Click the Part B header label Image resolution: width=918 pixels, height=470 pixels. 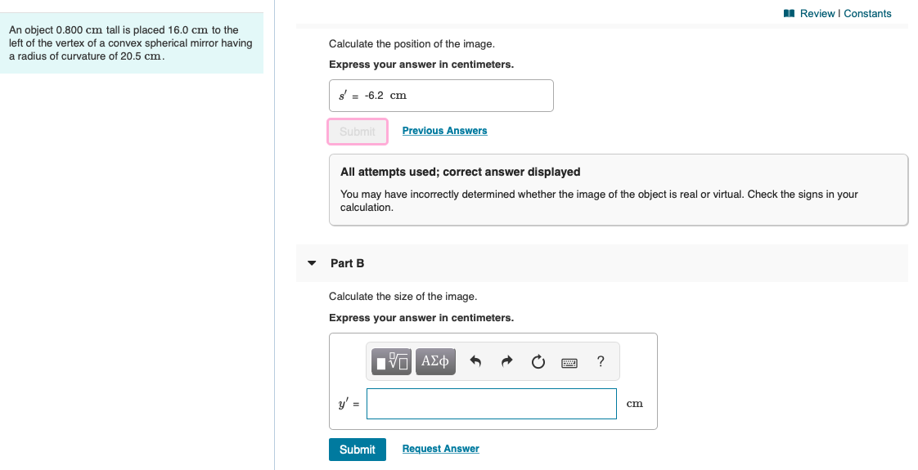point(347,263)
